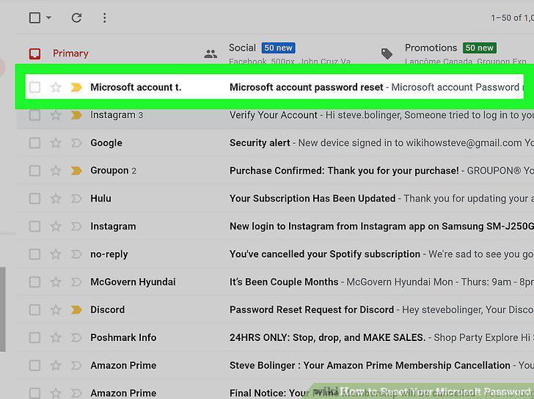Select the Groupon email checkbox
Image resolution: width=534 pixels, height=399 pixels.
pyautogui.click(x=34, y=171)
